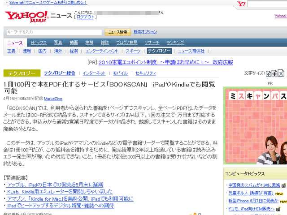
Task: Switch to 動画 tab
Action: point(74,43)
